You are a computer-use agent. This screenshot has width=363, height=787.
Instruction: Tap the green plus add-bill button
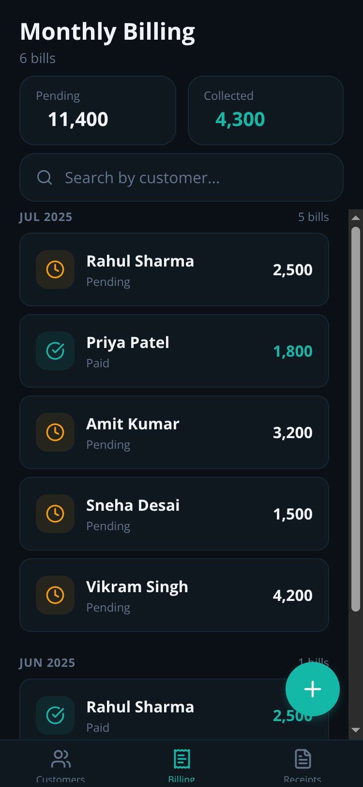tap(313, 689)
